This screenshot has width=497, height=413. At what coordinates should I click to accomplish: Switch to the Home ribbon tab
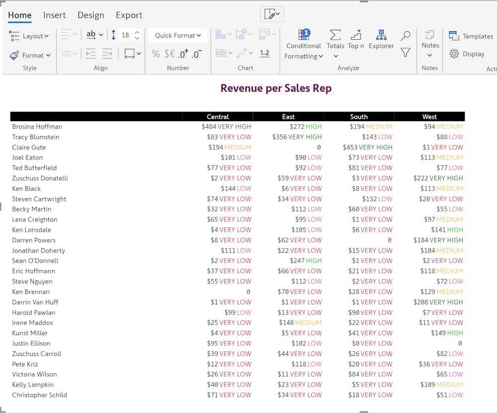pos(20,15)
